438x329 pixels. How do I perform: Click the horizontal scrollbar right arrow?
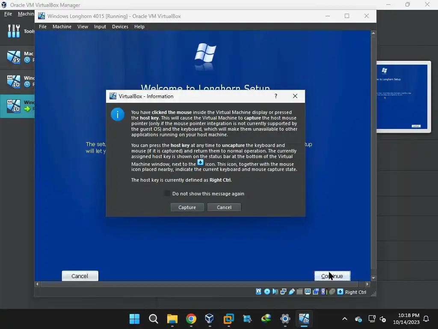367,284
